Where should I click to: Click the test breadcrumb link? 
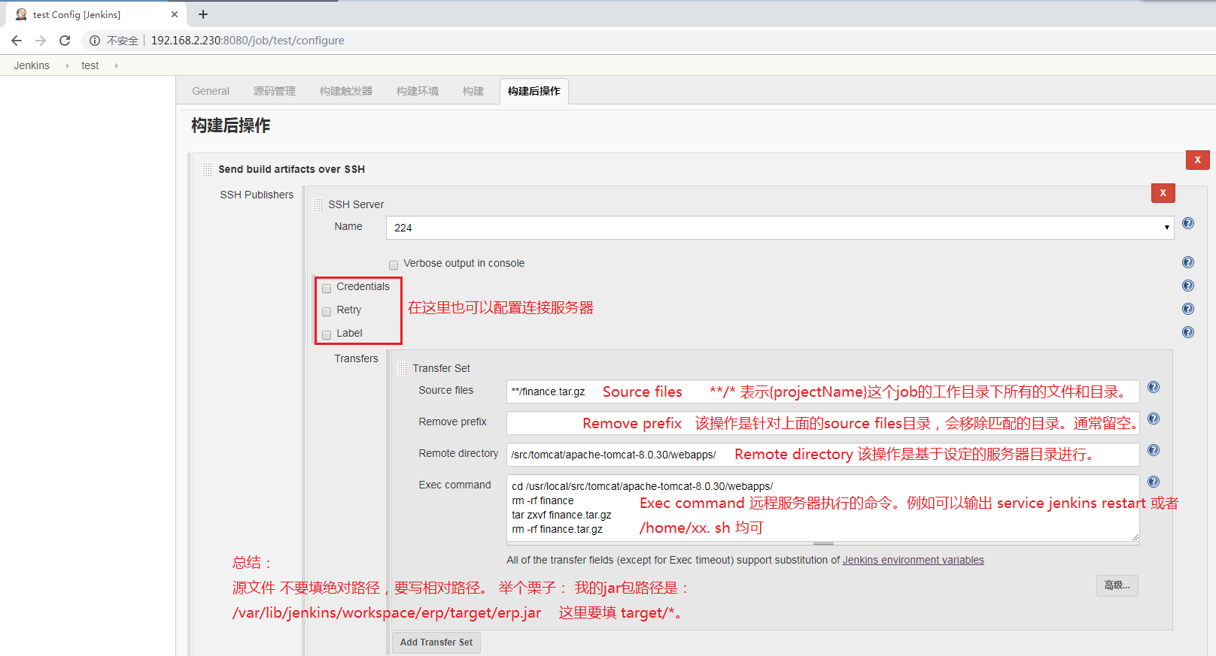point(90,65)
